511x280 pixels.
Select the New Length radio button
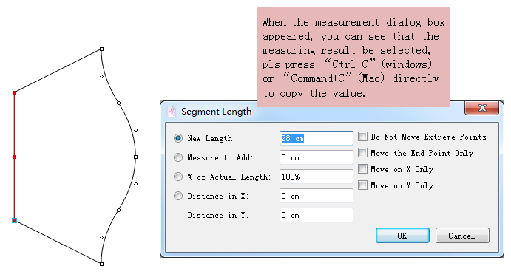tap(178, 138)
